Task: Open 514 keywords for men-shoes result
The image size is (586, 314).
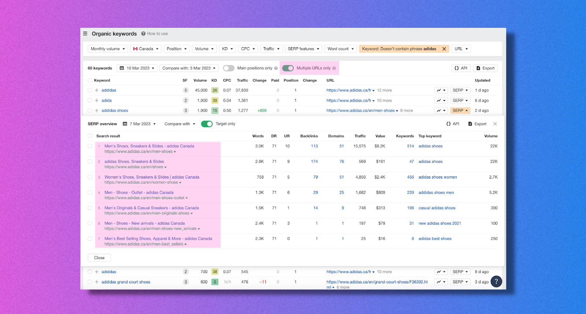Action: click(411, 146)
